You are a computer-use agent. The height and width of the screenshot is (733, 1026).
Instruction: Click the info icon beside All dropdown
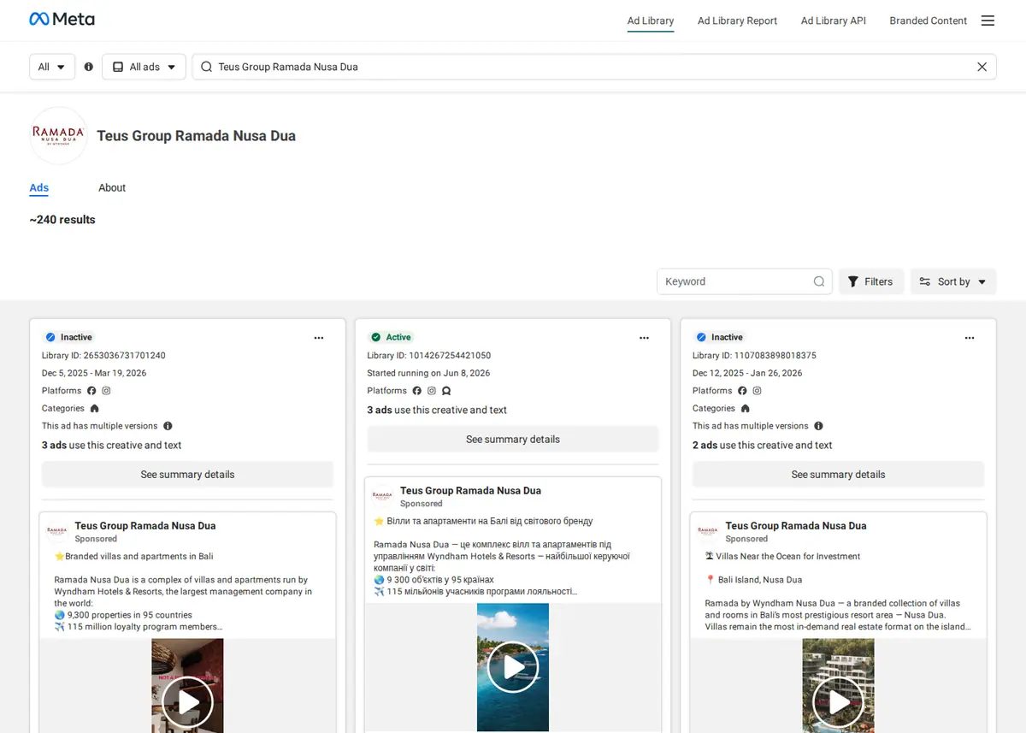pos(89,67)
